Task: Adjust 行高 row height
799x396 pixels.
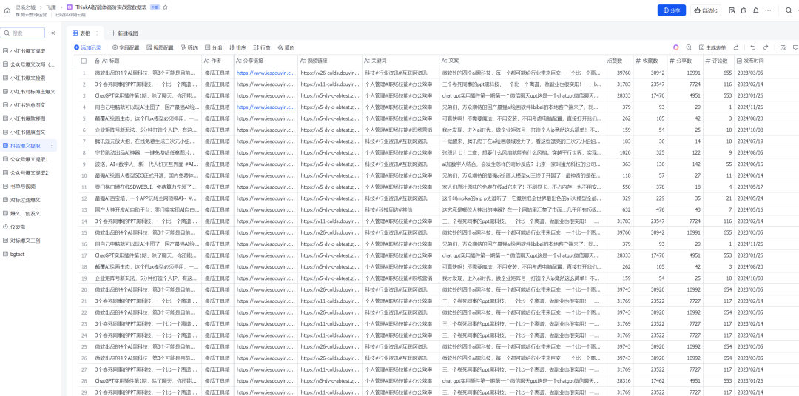Action: [x=262, y=47]
